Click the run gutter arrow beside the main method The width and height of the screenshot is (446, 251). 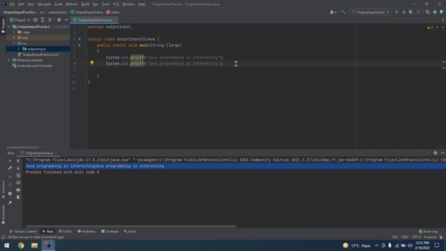(x=79, y=45)
